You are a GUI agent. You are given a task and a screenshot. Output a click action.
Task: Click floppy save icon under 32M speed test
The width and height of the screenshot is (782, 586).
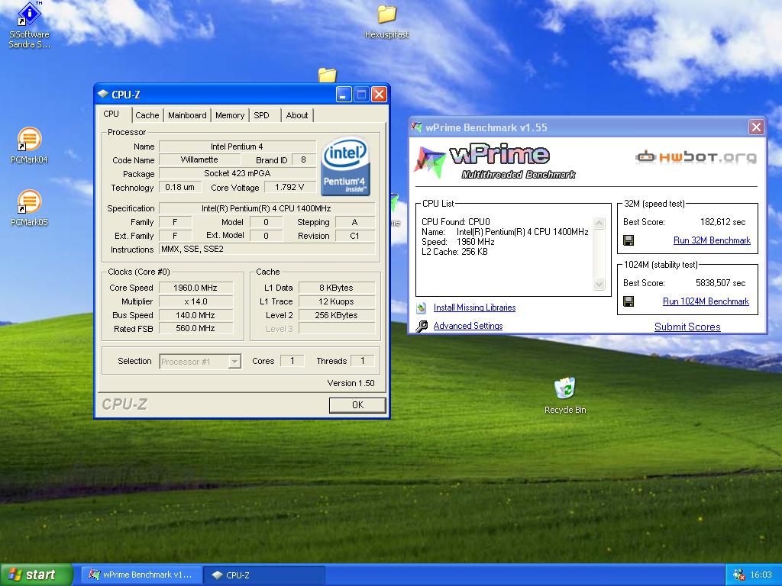pos(629,240)
